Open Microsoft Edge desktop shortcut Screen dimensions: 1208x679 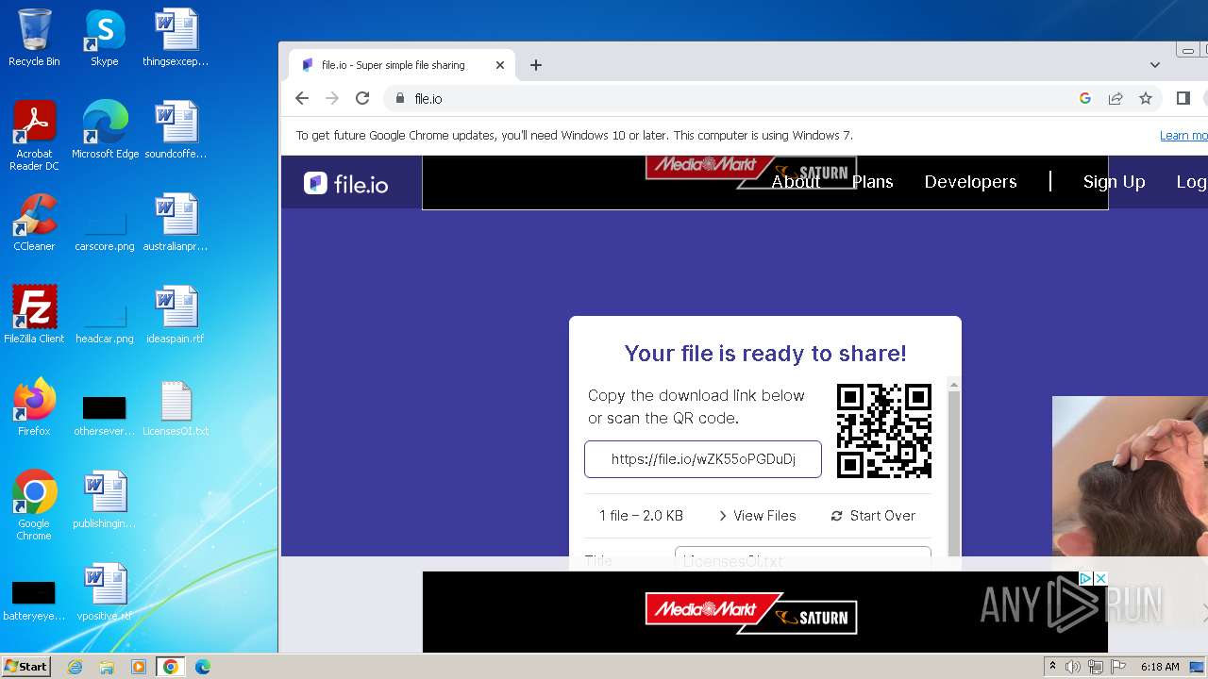[x=105, y=130]
